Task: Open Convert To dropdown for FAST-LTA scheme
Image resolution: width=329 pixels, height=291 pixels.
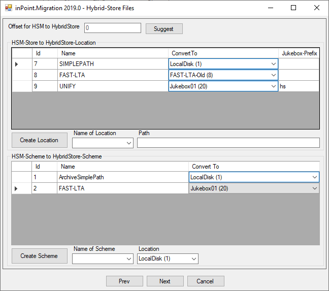Action: [x=314, y=188]
